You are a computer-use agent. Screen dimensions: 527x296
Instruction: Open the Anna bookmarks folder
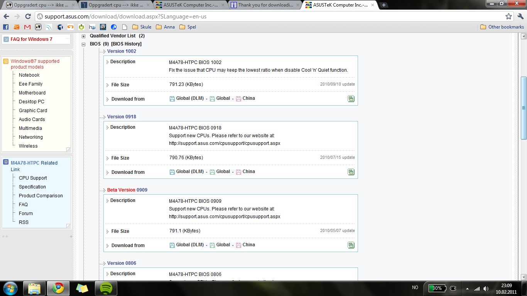pyautogui.click(x=165, y=27)
